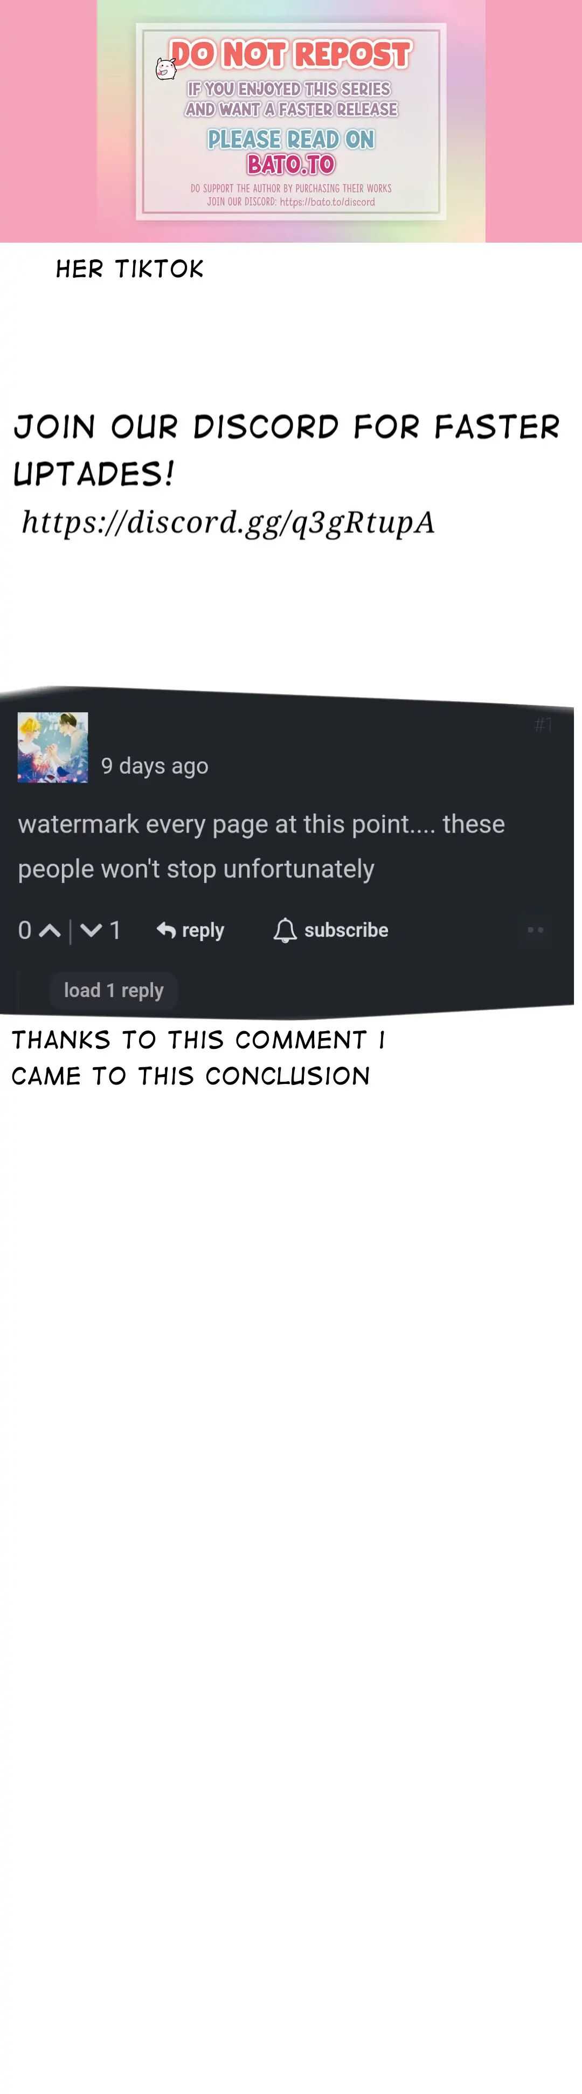Click the subscribe text label

[347, 930]
